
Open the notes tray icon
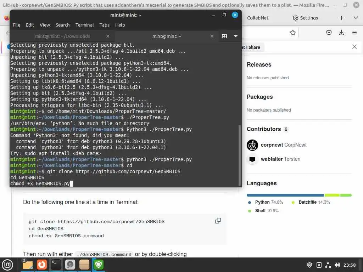(319, 265)
